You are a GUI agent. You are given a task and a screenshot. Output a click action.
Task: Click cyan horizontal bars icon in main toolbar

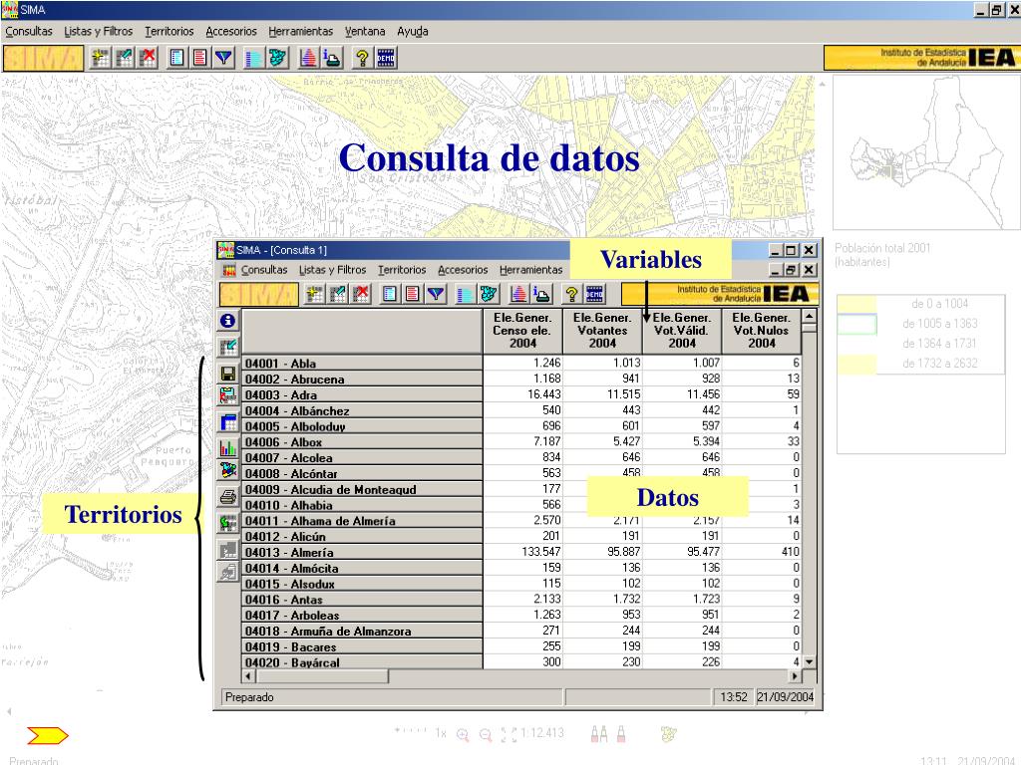(254, 58)
